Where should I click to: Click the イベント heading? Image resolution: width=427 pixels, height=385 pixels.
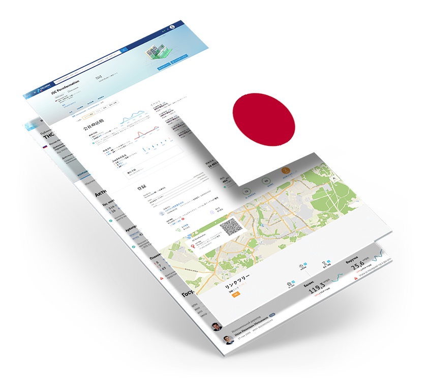pyautogui.click(x=156, y=104)
